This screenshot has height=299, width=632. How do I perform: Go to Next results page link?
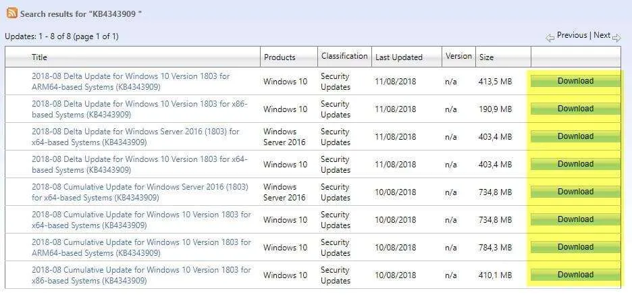[602, 36]
